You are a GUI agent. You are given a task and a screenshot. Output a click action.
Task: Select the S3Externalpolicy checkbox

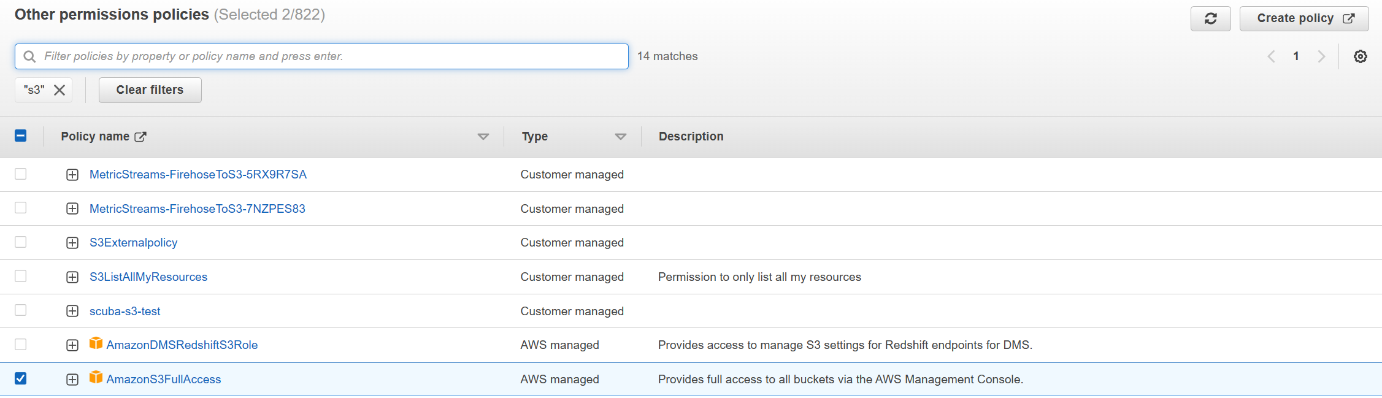pyautogui.click(x=21, y=242)
